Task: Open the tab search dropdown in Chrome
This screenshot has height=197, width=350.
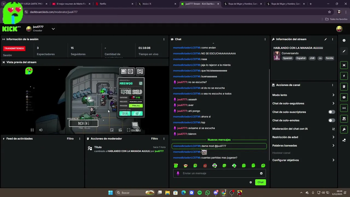Action: click(4, 4)
